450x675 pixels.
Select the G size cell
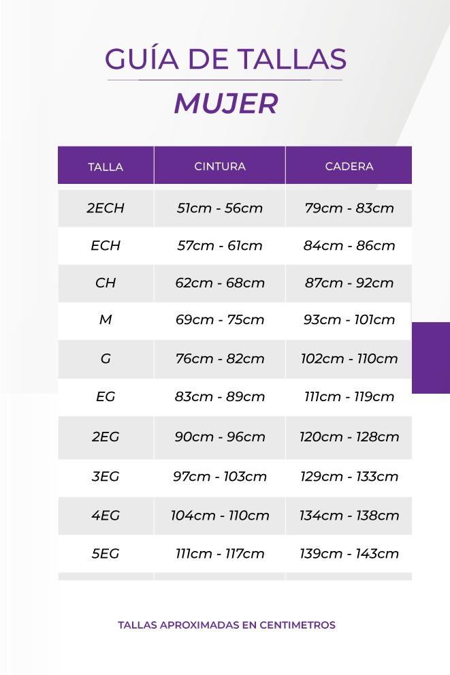pos(106,358)
